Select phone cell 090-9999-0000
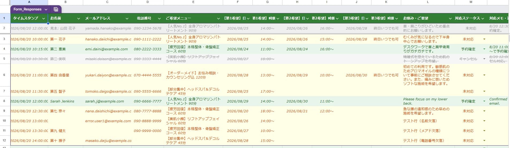This screenshot has width=510, height=148. point(148,131)
